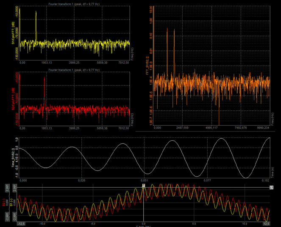The height and width of the screenshot is (227, 281).
Task: Click the 12,5 X-axis maximum box
Action: coord(266,224)
